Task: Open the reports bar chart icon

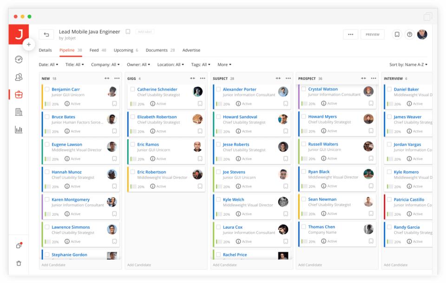Action: [x=19, y=129]
